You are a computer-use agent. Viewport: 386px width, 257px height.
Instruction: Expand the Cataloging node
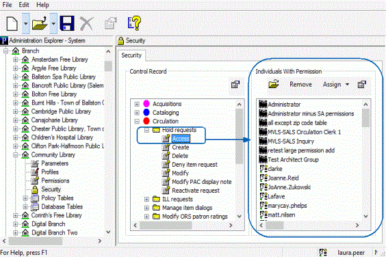point(137,113)
